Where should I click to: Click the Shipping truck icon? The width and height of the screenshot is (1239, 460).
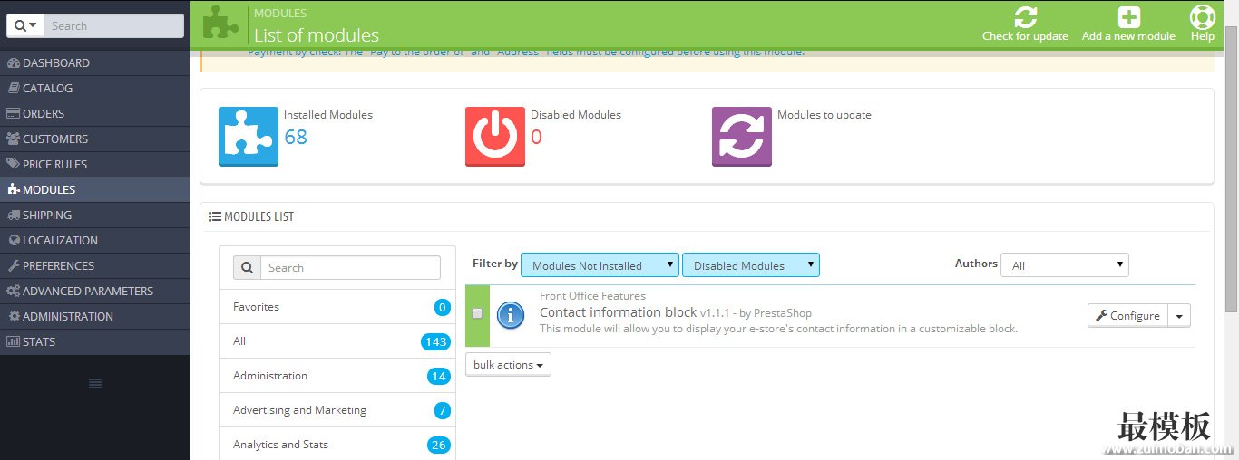click(x=13, y=216)
